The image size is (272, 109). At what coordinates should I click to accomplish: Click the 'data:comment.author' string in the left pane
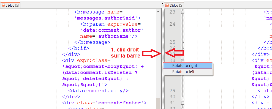[x=112, y=30]
